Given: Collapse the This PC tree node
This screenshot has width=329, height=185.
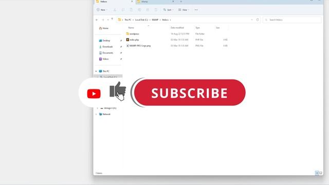Looking at the screenshot, I should click(96, 71).
